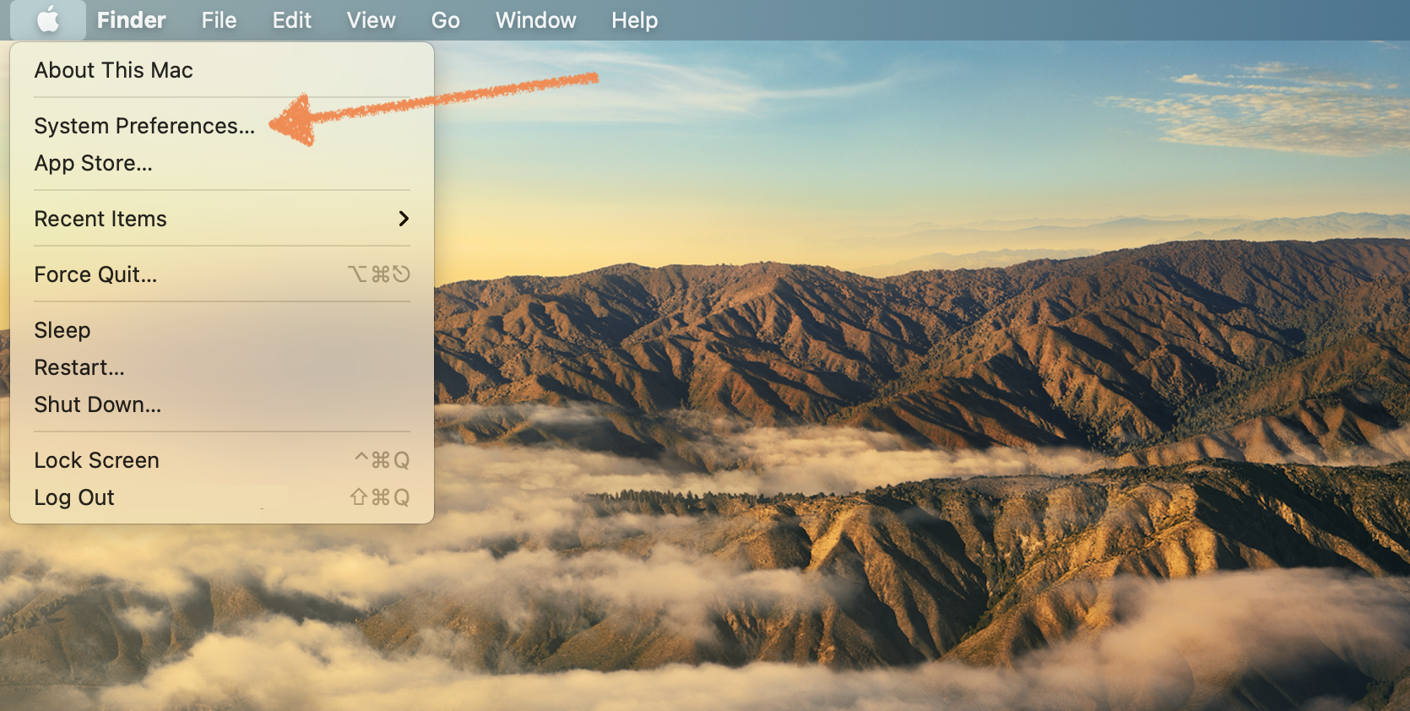
Task: Select Restart… in the Apple menu
Action: click(79, 367)
